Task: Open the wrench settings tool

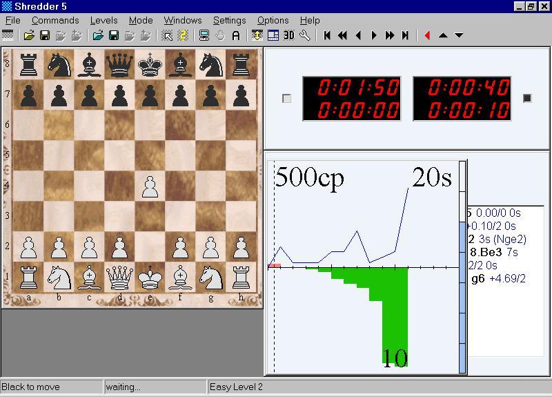Action: point(304,35)
